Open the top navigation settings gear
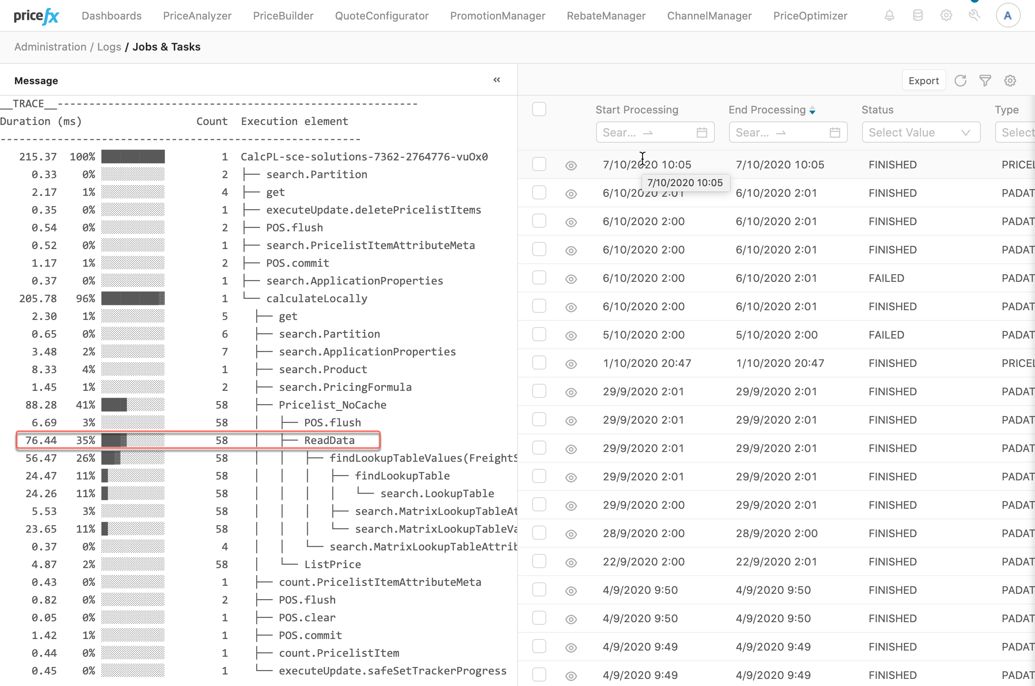 tap(946, 16)
